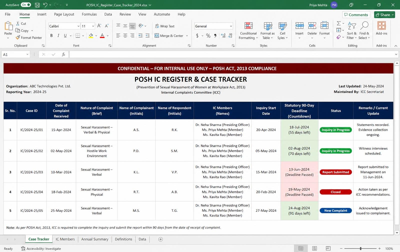Screen dimensions: 400x252
Task: Apply the red Font Color swatch
Action: [102, 36]
